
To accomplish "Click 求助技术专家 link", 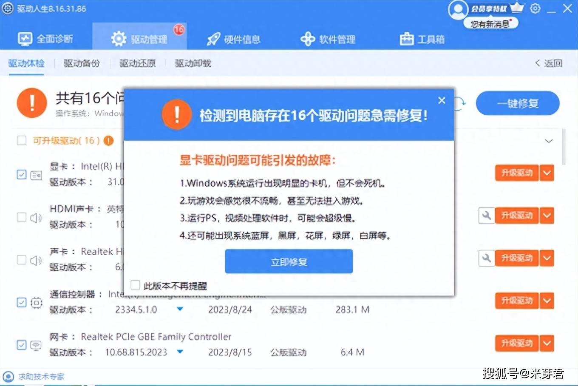I will (41, 377).
